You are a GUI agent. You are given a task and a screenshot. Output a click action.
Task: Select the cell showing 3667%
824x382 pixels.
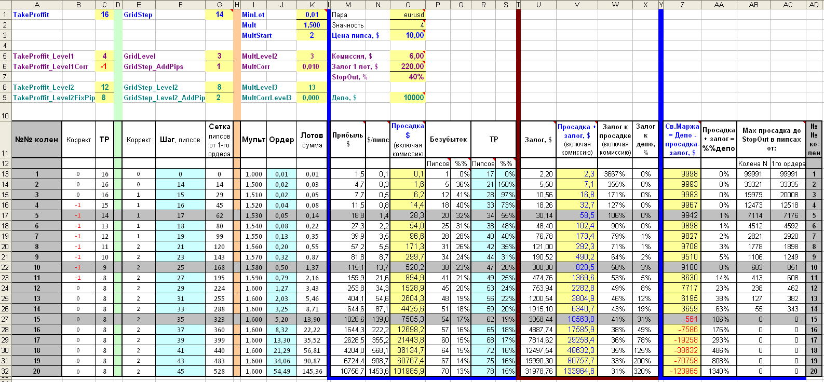615,174
